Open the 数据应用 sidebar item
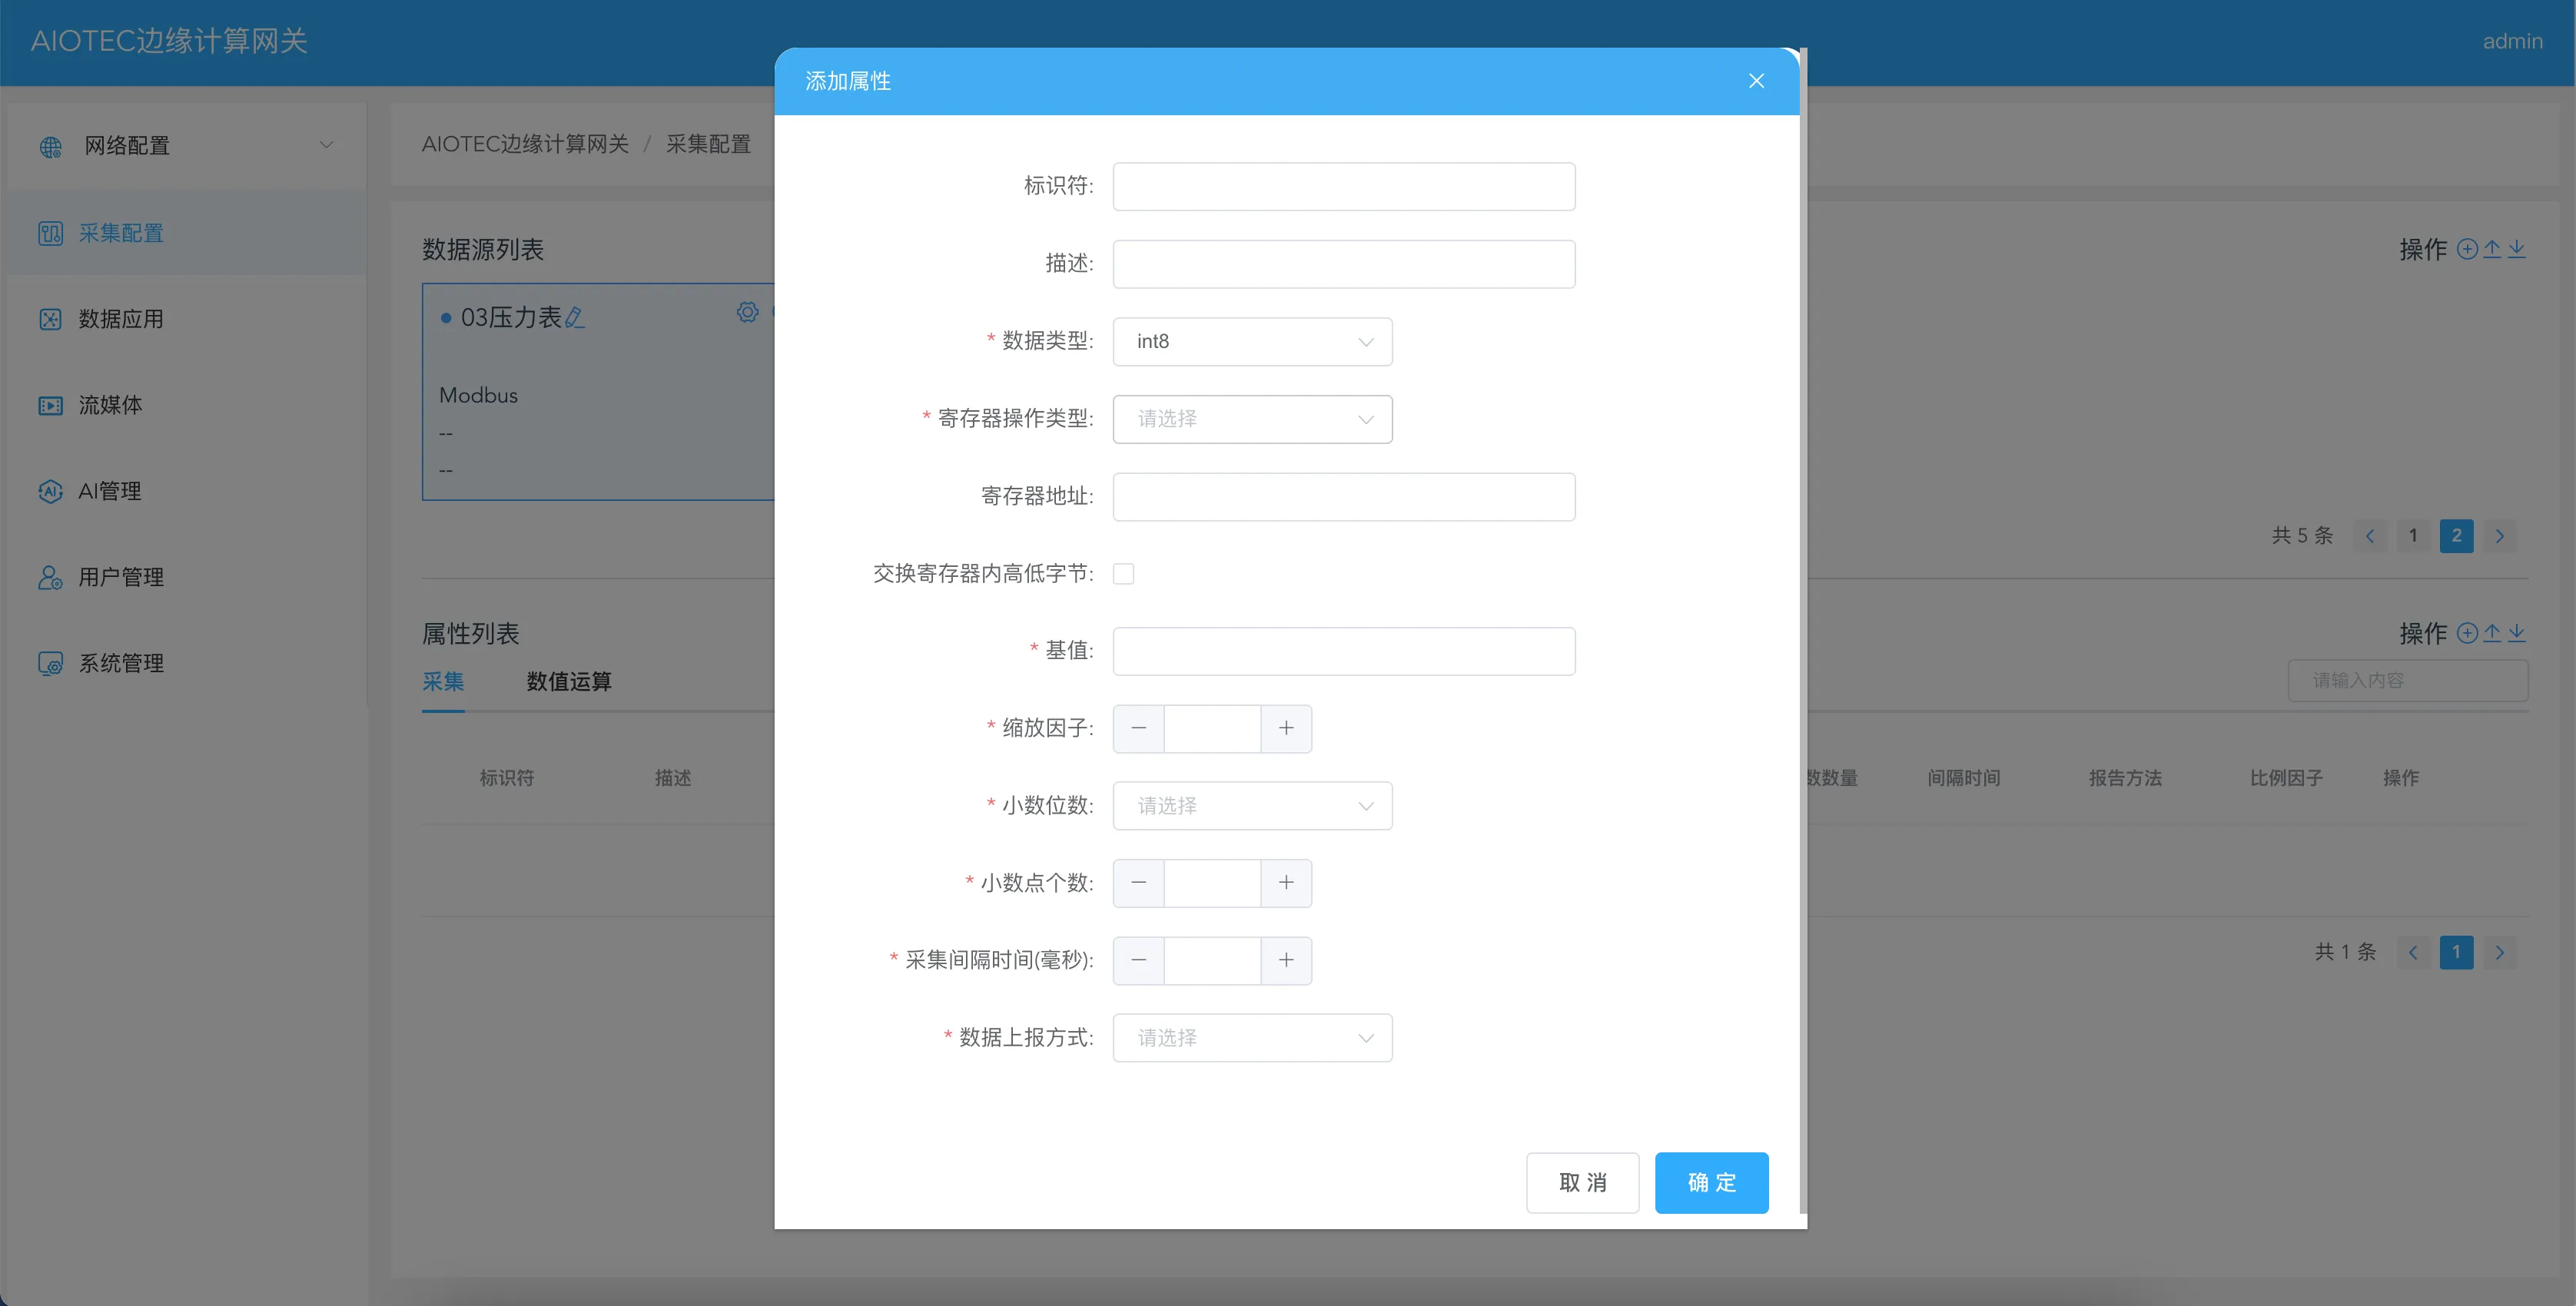Screen dimensions: 2576x1306 (x=120, y=319)
